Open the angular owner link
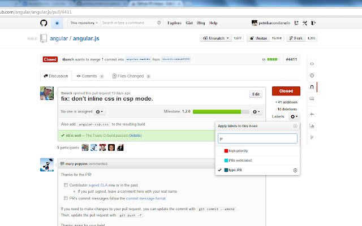Image resolution: width=362 pixels, height=226 pixels. 59,38
